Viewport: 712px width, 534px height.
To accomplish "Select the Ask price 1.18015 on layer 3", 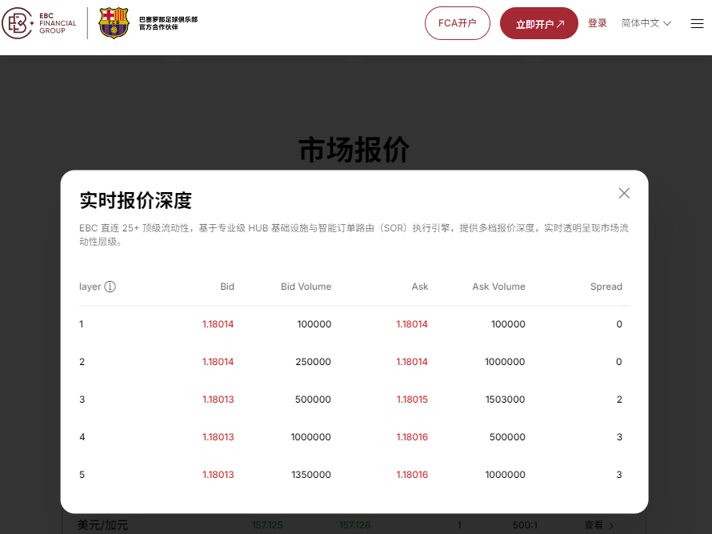I will pyautogui.click(x=412, y=399).
